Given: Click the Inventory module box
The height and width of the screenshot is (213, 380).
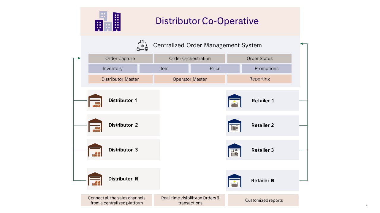Looking at the screenshot, I should coord(113,68).
